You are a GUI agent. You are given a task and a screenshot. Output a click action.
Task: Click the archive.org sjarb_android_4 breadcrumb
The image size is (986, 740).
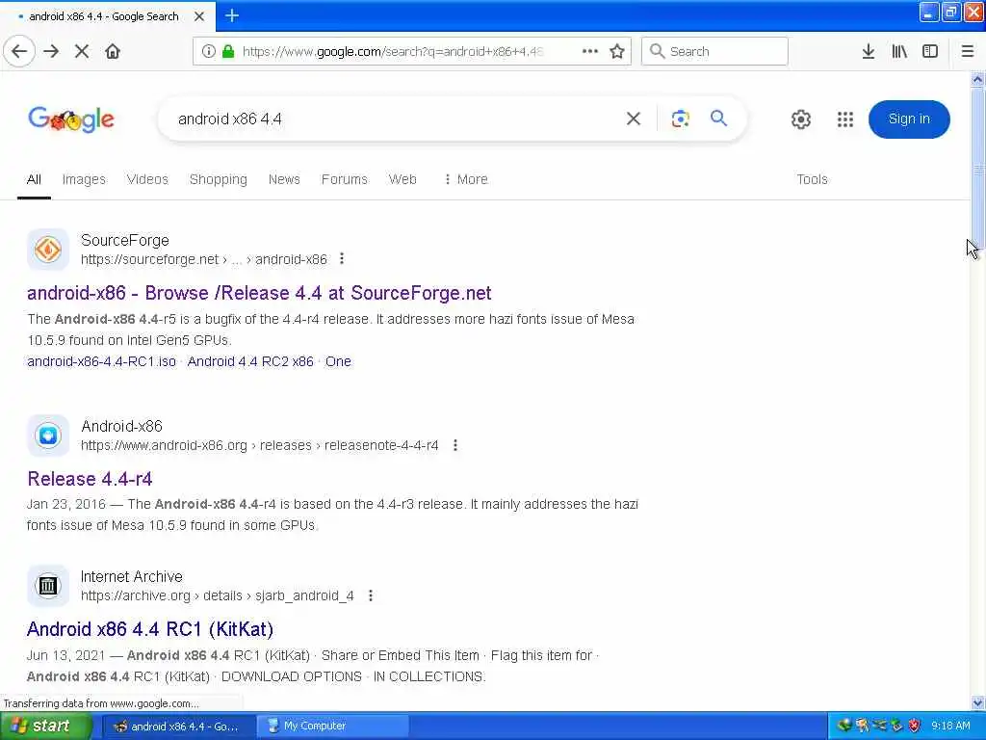(217, 595)
